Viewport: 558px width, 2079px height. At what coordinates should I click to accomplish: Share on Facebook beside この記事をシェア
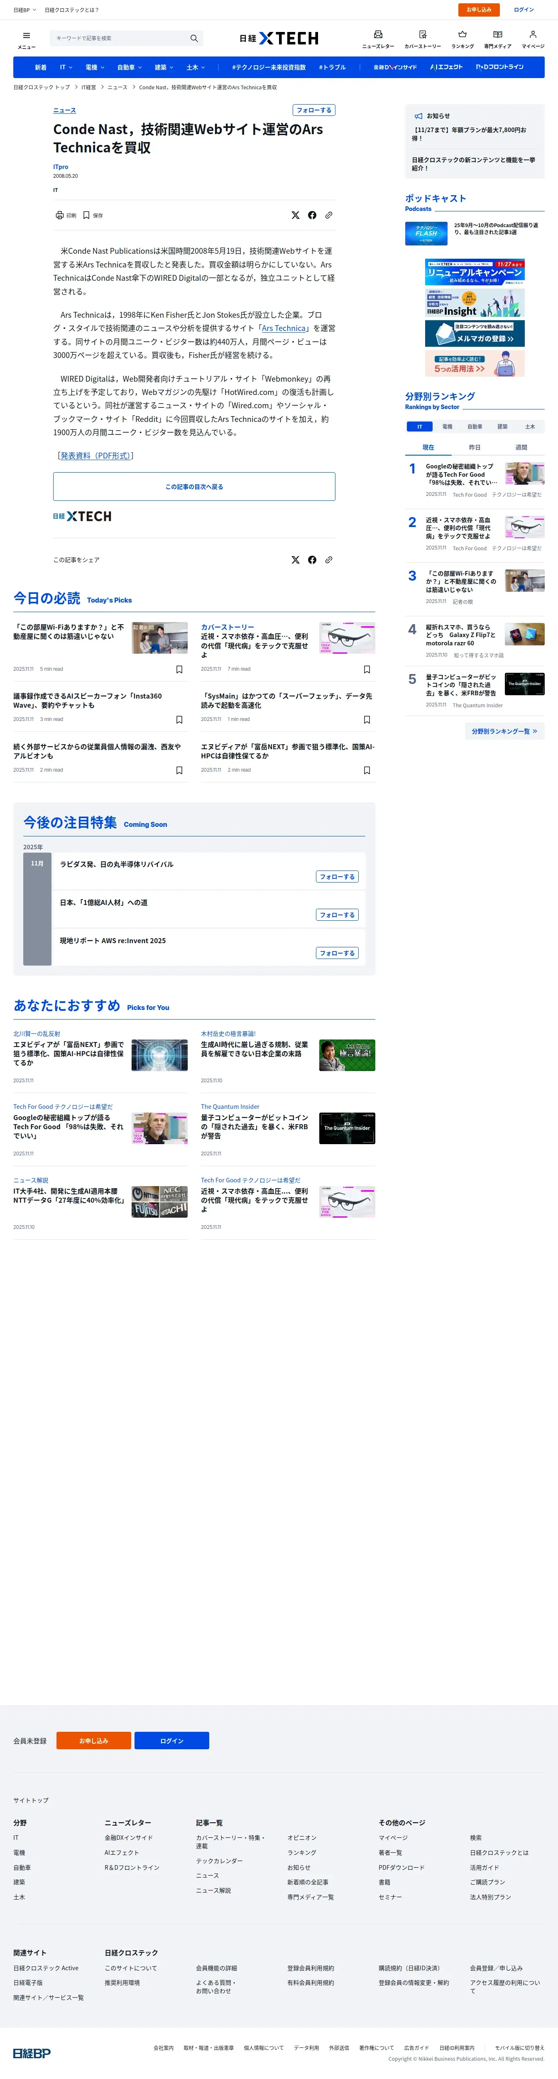coord(312,559)
